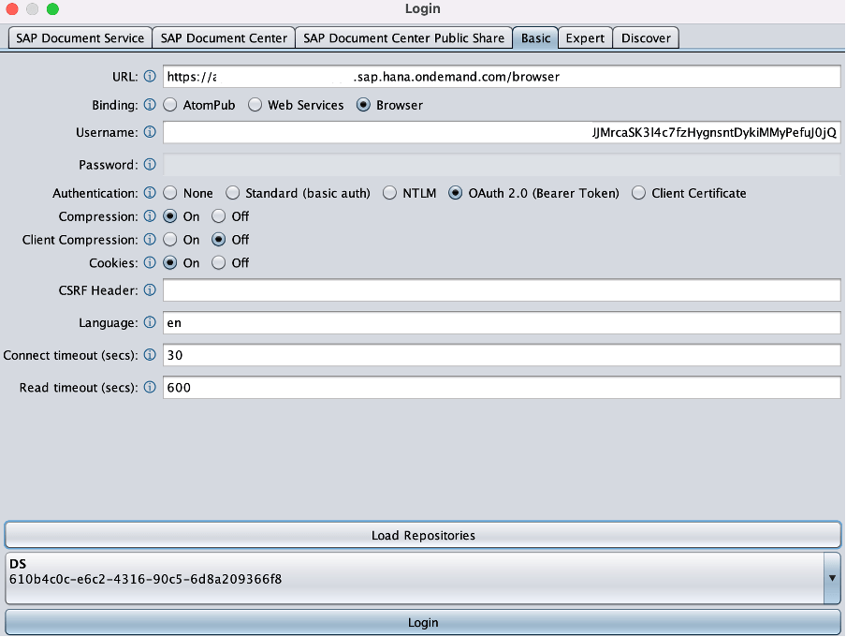Click the info icon next to Password
This screenshot has height=637, width=846.
(150, 164)
